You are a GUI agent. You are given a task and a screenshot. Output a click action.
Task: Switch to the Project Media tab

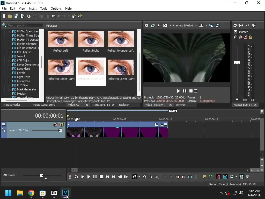pyautogui.click(x=11, y=105)
